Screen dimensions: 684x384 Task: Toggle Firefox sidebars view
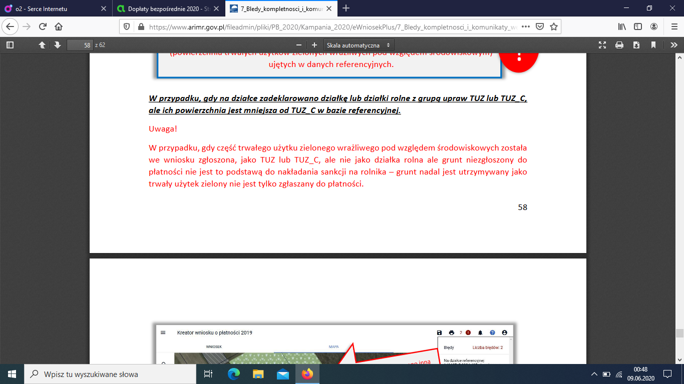point(638,26)
